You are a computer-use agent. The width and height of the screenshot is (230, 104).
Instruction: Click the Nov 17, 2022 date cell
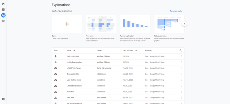pos(128,80)
